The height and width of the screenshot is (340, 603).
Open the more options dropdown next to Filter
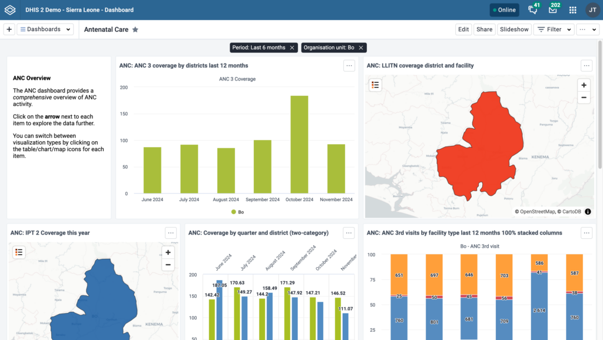pos(588,29)
